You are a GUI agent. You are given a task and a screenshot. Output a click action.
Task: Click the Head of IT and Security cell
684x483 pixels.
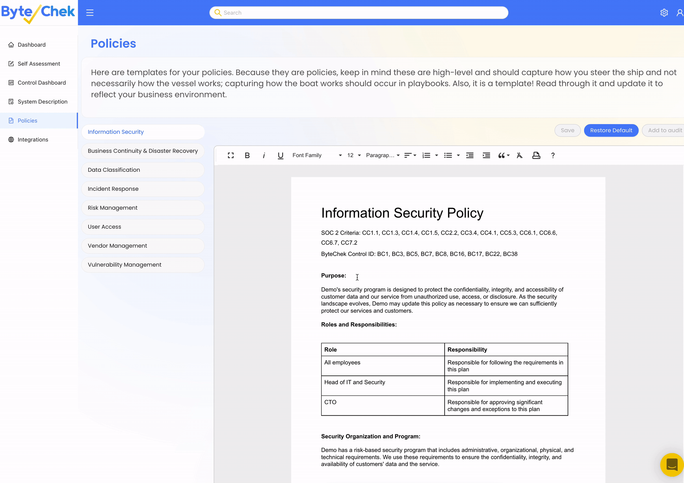pyautogui.click(x=383, y=386)
